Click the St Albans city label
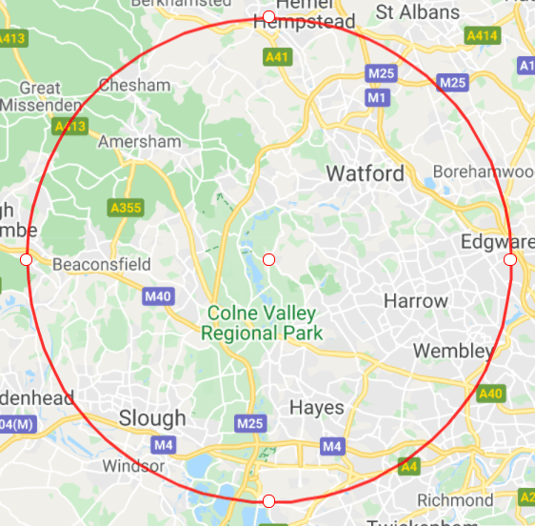This screenshot has width=535, height=526. coord(418,12)
